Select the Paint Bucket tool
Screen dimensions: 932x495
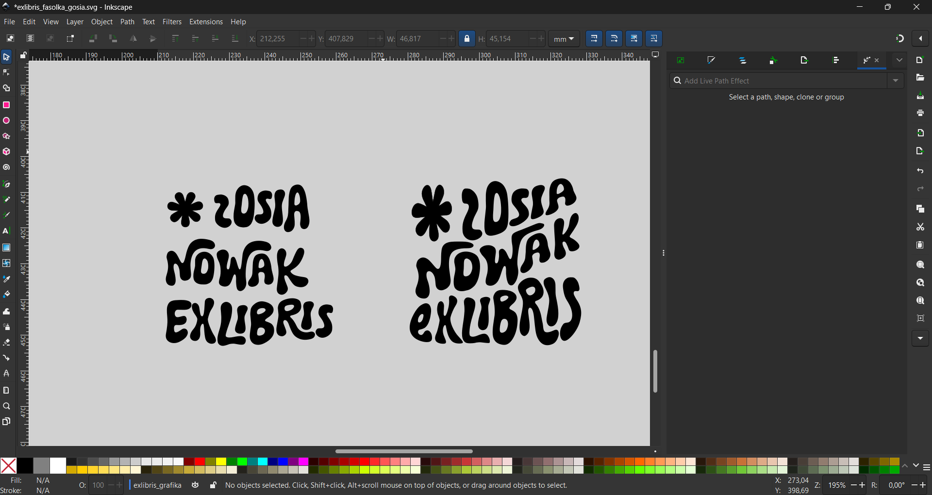6,295
